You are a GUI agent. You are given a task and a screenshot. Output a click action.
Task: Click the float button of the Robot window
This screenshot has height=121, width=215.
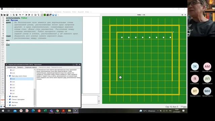(182, 15)
